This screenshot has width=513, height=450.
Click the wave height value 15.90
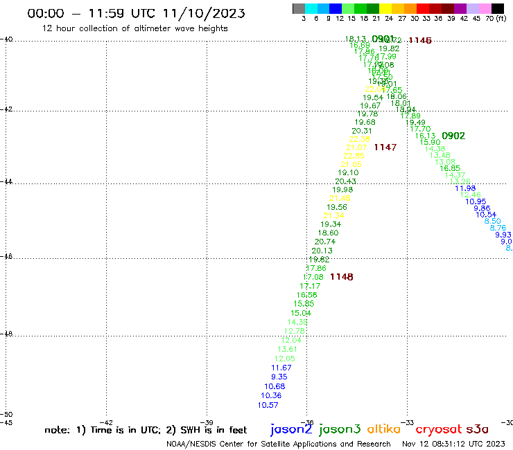[430, 142]
